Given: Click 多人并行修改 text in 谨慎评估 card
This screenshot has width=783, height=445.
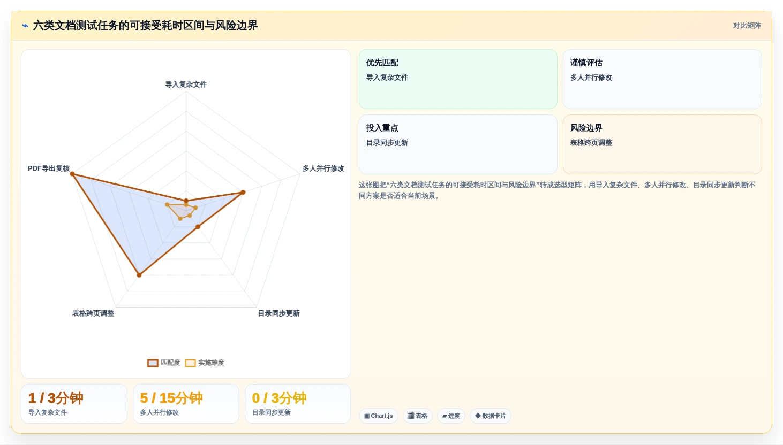Looking at the screenshot, I should pos(591,78).
